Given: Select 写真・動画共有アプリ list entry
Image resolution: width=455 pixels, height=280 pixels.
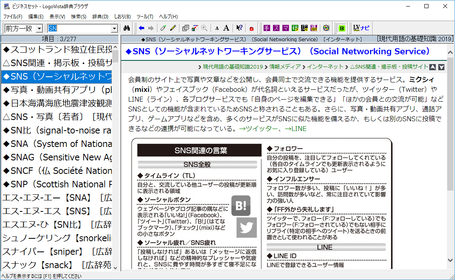Looking at the screenshot, I should tap(57, 90).
